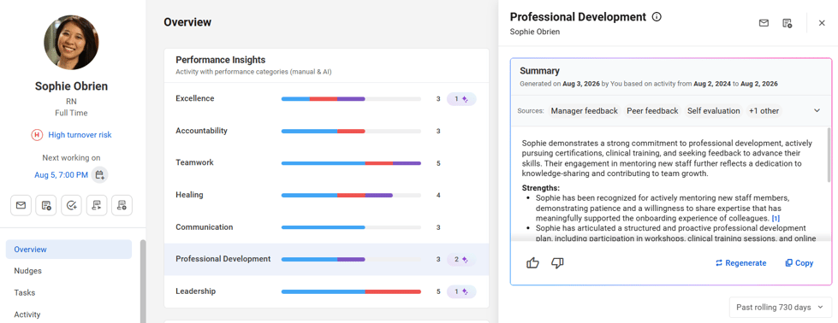Click Sophie Obrien's profile photo
838x323 pixels.
coord(71,42)
